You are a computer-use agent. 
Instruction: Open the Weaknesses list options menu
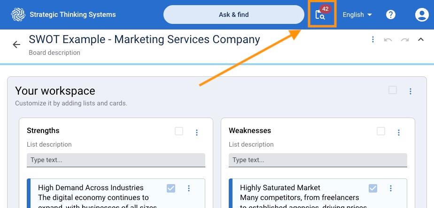click(399, 133)
